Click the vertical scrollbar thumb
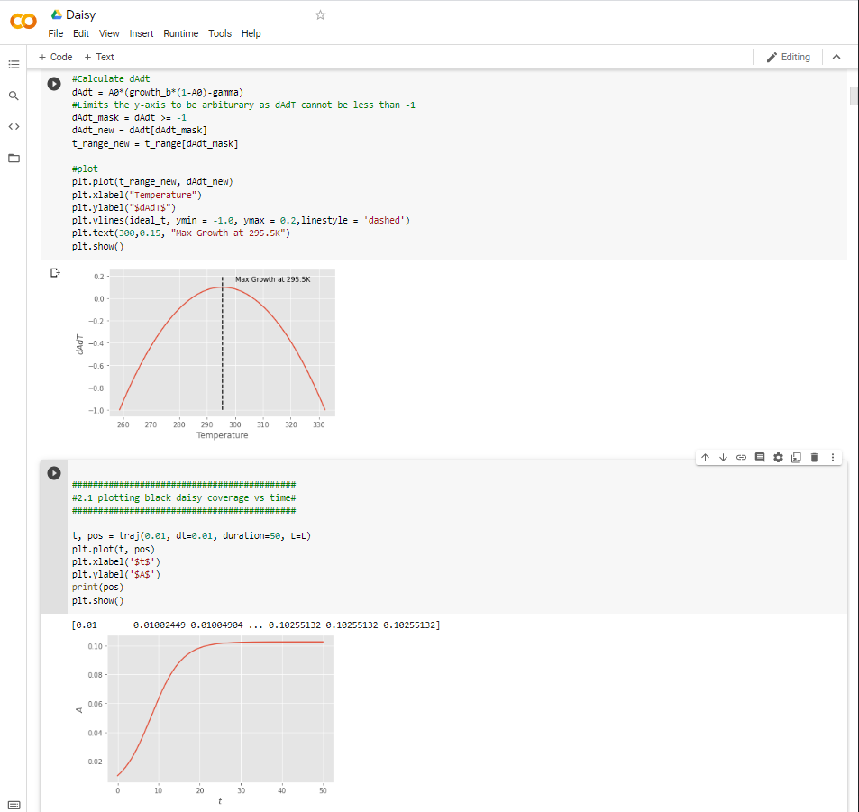Image resolution: width=859 pixels, height=812 pixels. click(854, 96)
